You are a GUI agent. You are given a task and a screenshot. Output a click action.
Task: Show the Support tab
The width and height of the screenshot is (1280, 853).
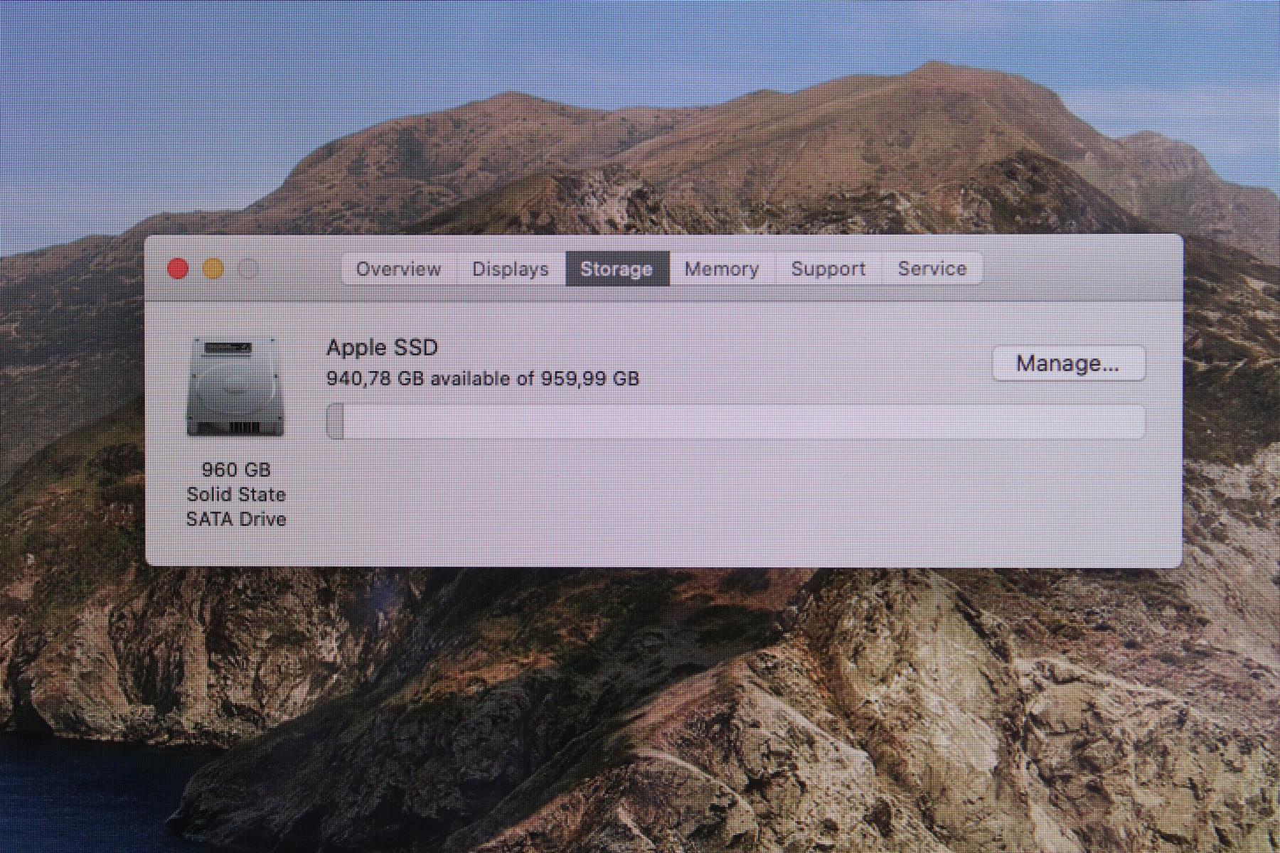pyautogui.click(x=828, y=269)
